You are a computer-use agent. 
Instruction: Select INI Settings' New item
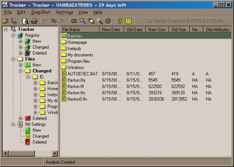point(37,130)
